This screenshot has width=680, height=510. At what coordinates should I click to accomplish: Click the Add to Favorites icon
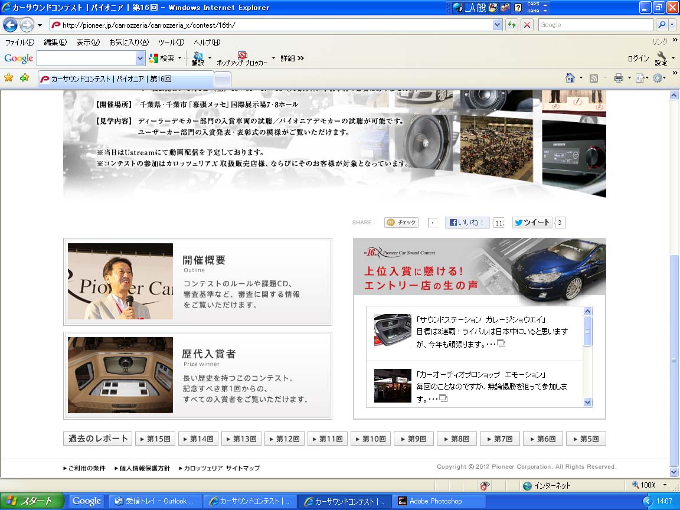click(x=24, y=78)
